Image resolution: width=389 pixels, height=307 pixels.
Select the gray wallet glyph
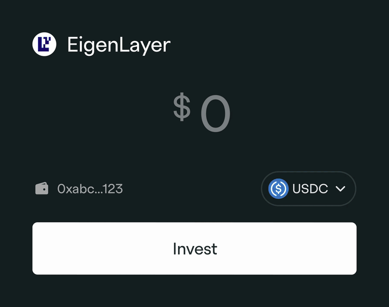tap(42, 188)
